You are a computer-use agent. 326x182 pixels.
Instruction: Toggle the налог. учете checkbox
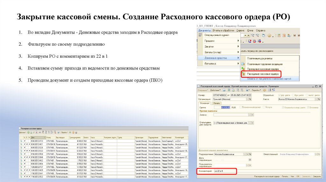(x=307, y=95)
